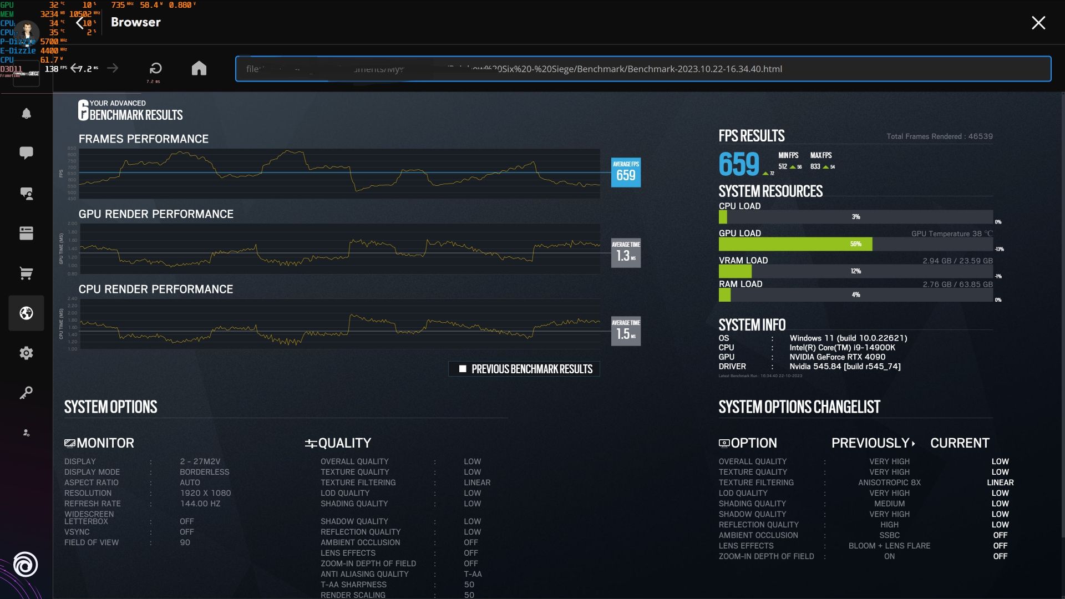Click the Frames Performance graph

[339, 173]
